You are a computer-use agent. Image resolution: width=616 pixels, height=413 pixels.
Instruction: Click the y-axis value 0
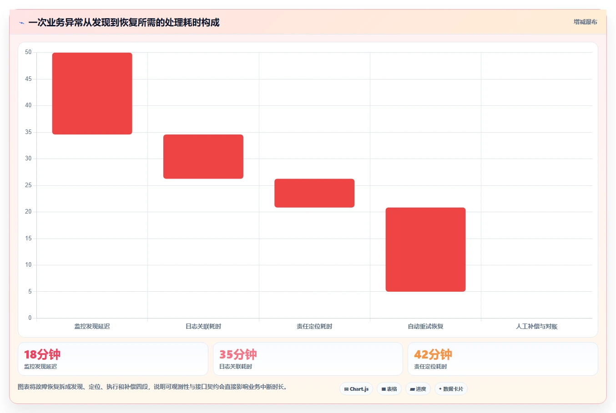point(30,318)
